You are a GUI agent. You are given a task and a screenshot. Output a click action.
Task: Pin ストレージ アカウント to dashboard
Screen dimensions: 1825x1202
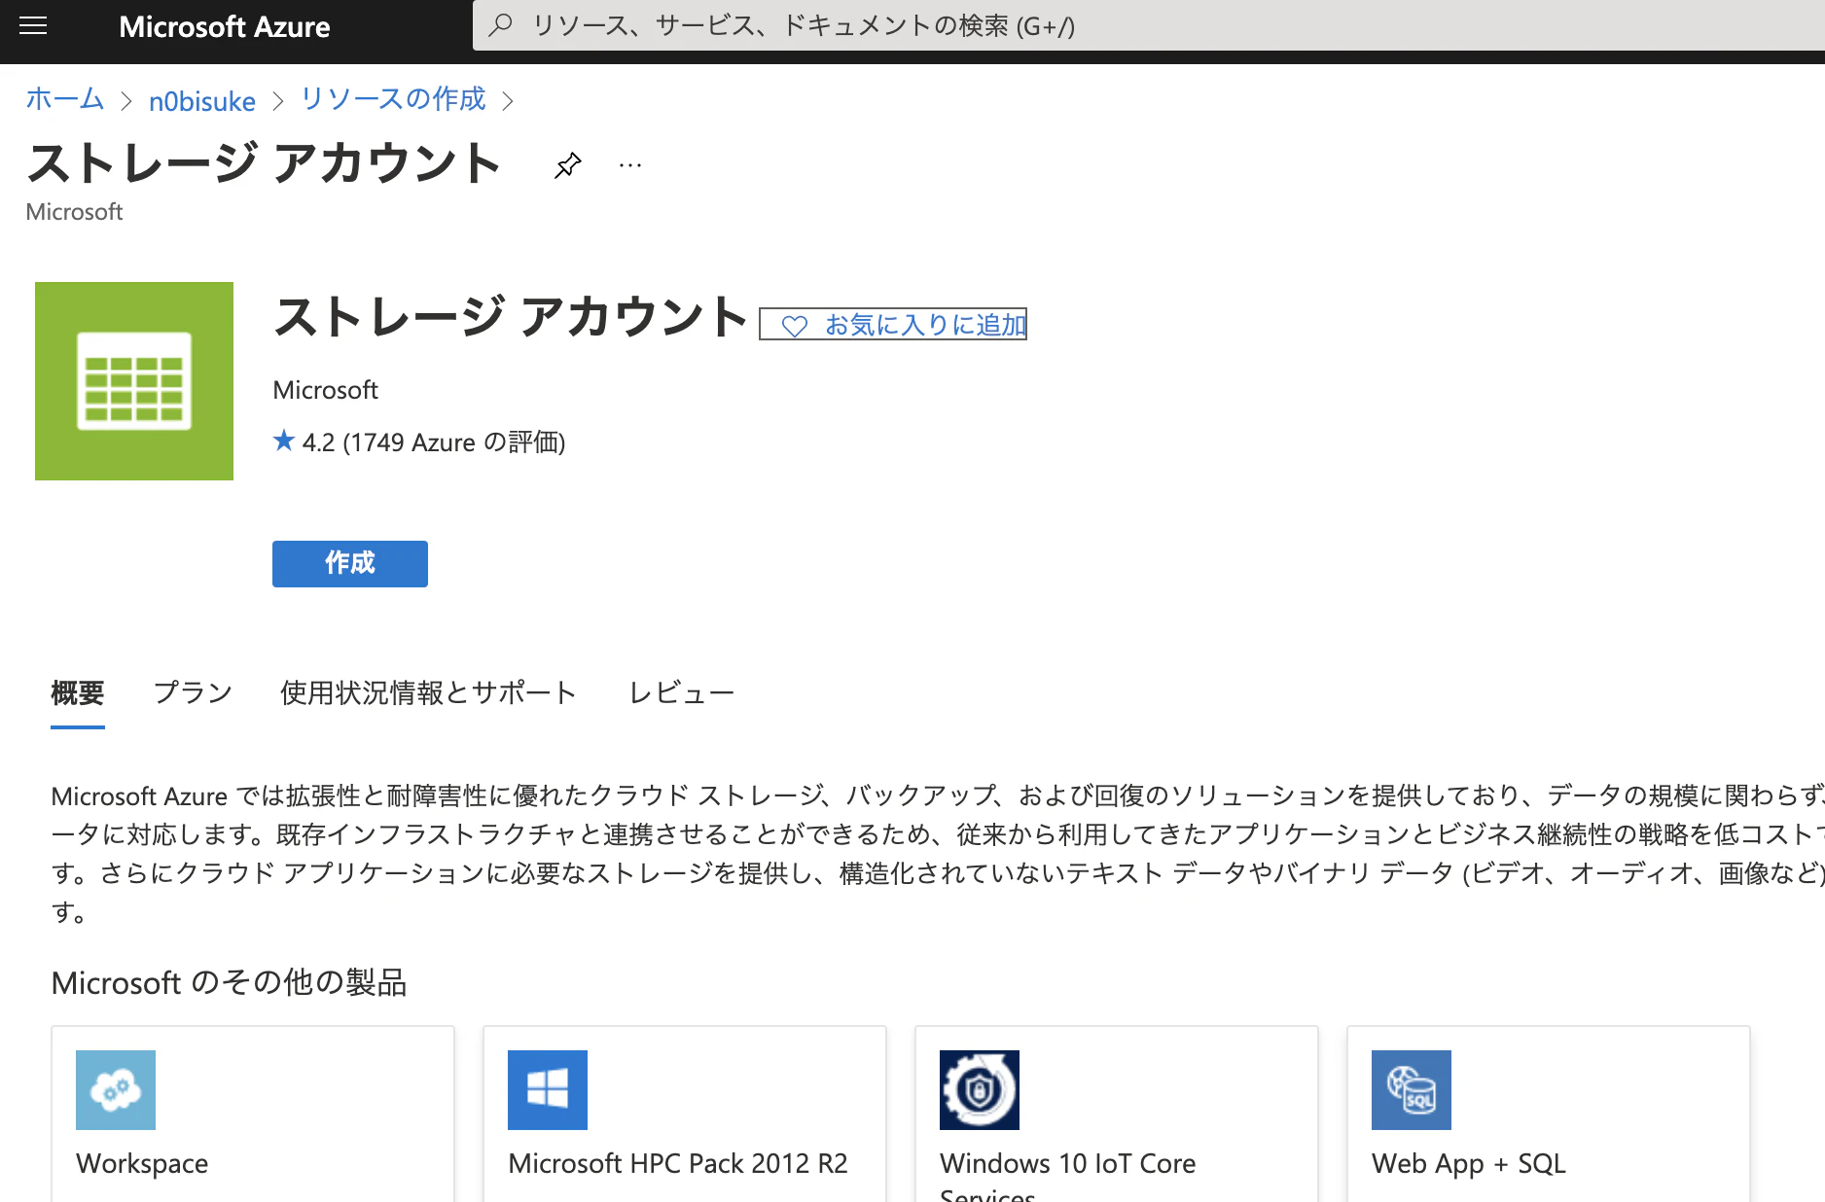pyautogui.click(x=568, y=165)
